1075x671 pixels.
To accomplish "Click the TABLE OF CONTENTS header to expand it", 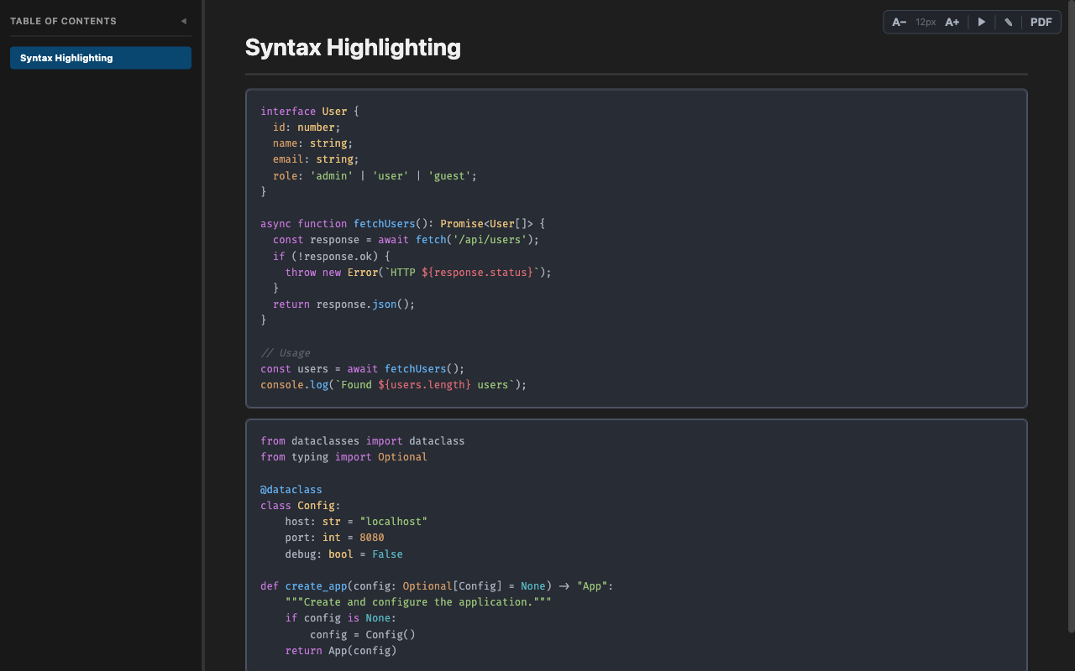I will [62, 20].
